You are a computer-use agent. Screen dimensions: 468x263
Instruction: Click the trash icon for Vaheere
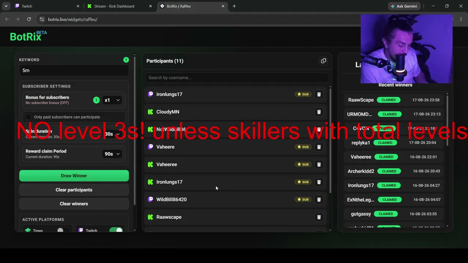tap(319, 147)
